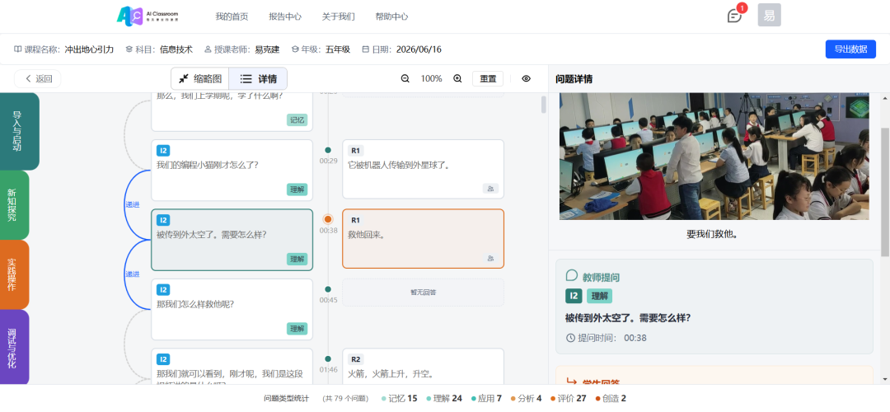Click the 暂无回答 placeholder box
The height and width of the screenshot is (412, 890).
click(x=423, y=293)
